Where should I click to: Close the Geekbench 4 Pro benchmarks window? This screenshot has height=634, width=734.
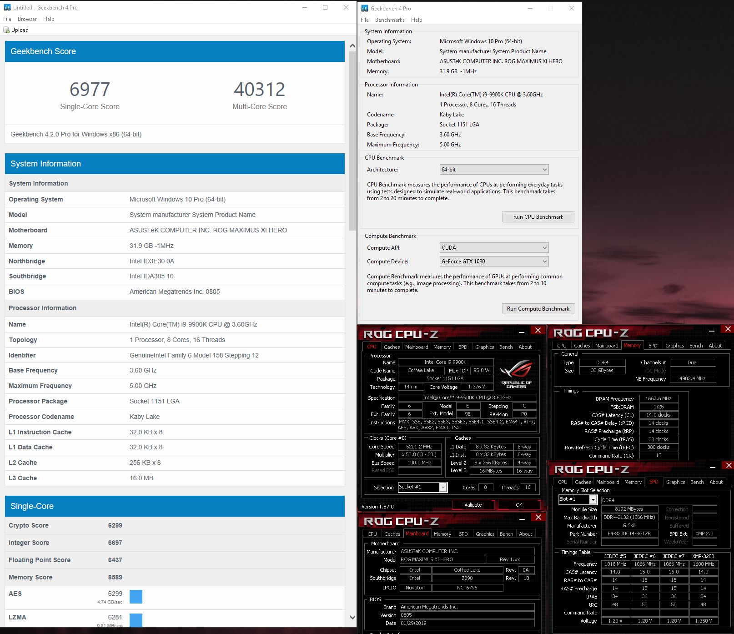(x=572, y=8)
